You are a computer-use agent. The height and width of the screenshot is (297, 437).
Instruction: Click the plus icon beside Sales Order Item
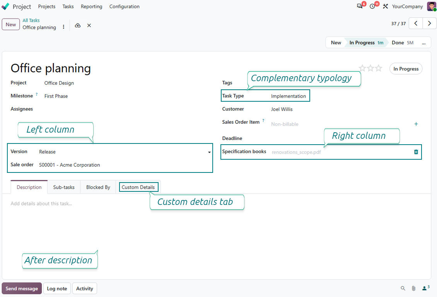point(416,124)
